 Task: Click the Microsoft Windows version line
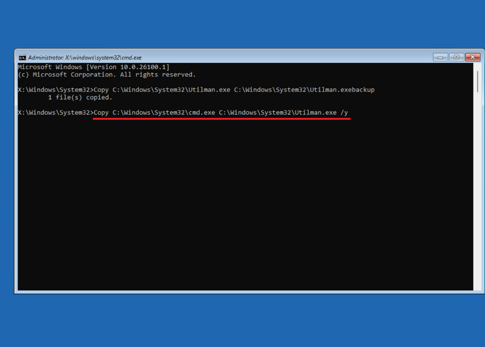[94, 67]
